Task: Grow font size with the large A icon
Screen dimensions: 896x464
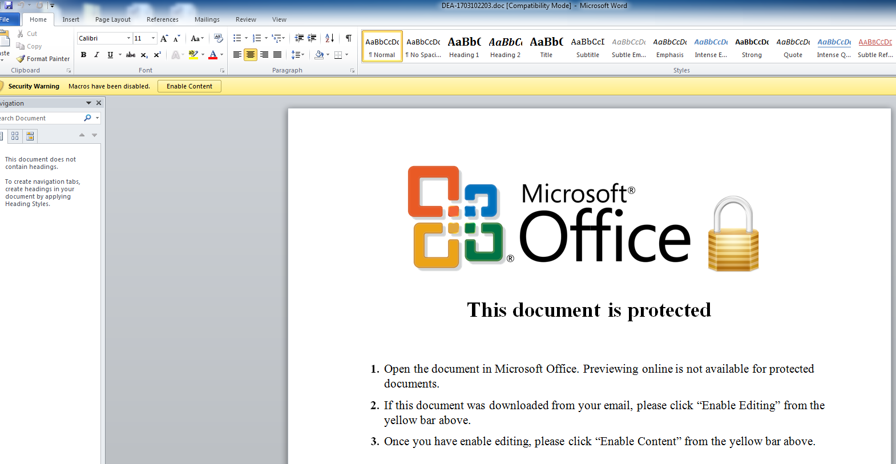Action: coord(164,38)
